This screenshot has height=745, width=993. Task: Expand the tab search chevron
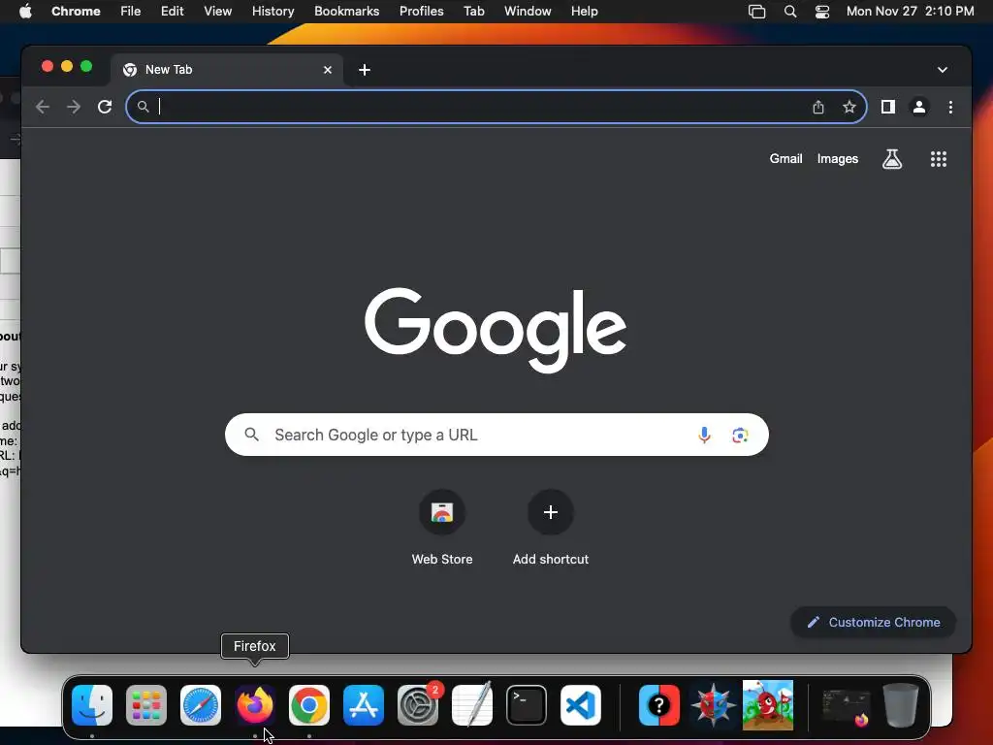(x=943, y=70)
